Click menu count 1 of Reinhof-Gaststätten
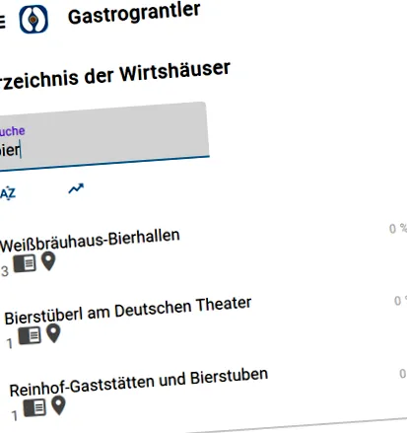 [x=15, y=416]
